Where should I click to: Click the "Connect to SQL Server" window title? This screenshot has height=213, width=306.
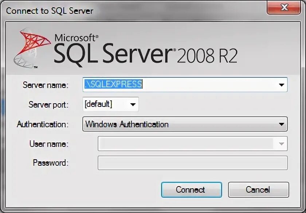pyautogui.click(x=50, y=11)
